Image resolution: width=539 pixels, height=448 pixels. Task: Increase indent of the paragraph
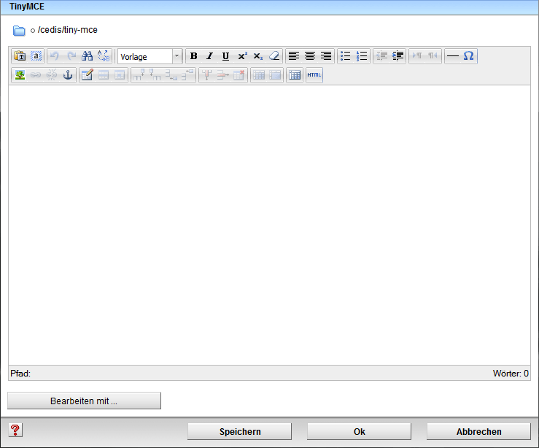point(398,56)
